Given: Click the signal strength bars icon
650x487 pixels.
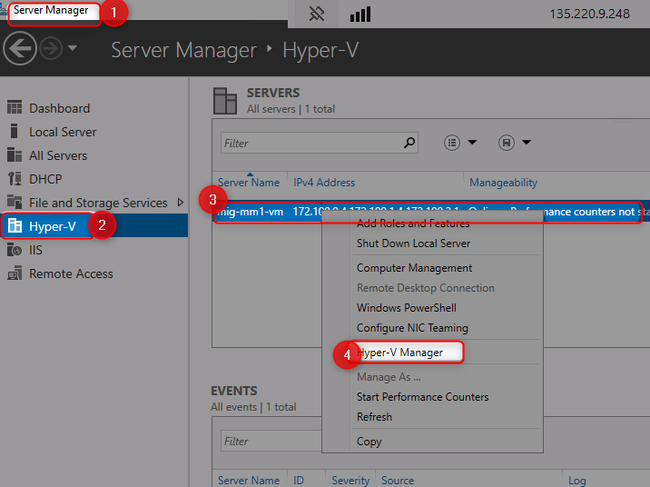Looking at the screenshot, I should 360,15.
